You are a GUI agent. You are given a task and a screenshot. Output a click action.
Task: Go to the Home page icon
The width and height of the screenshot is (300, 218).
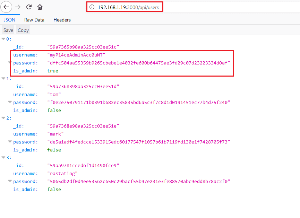(40, 7)
